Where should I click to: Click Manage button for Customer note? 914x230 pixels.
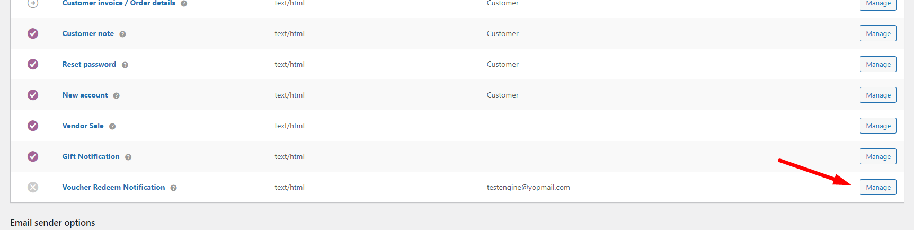coord(878,33)
